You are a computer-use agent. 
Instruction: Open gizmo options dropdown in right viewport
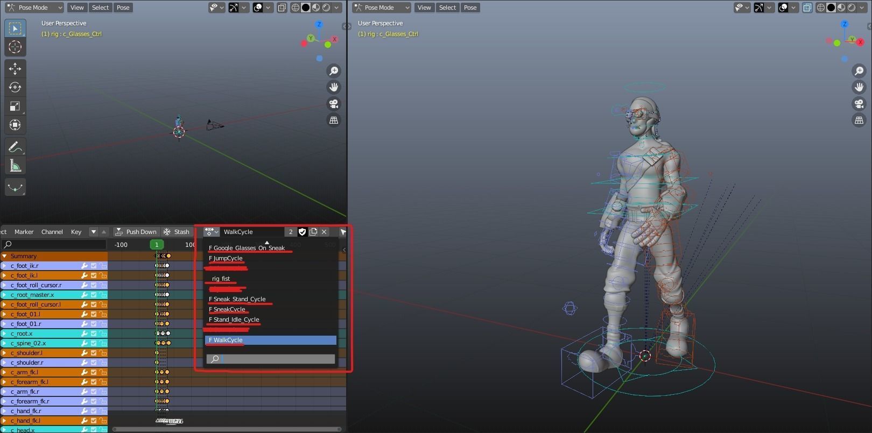770,8
